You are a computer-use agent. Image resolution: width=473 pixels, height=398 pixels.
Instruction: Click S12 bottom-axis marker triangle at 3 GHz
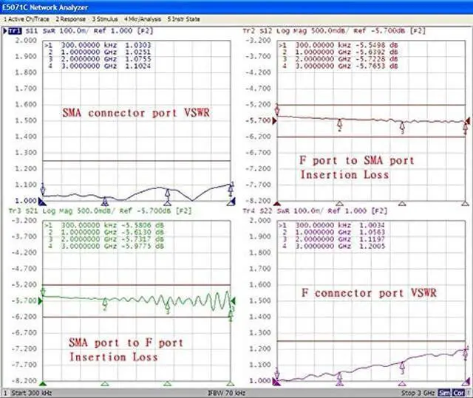(465, 203)
